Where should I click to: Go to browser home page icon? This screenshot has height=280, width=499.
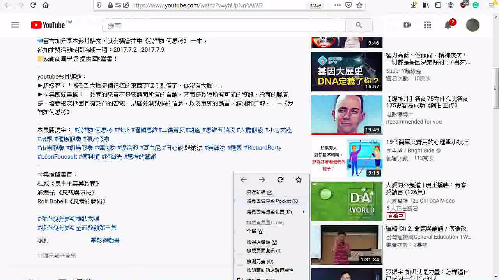tap(46, 5)
